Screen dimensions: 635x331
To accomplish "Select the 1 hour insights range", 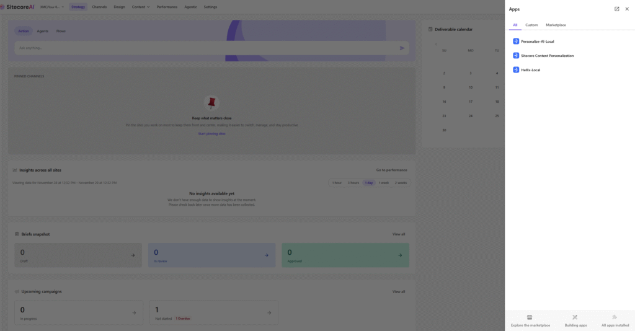I will (337, 183).
